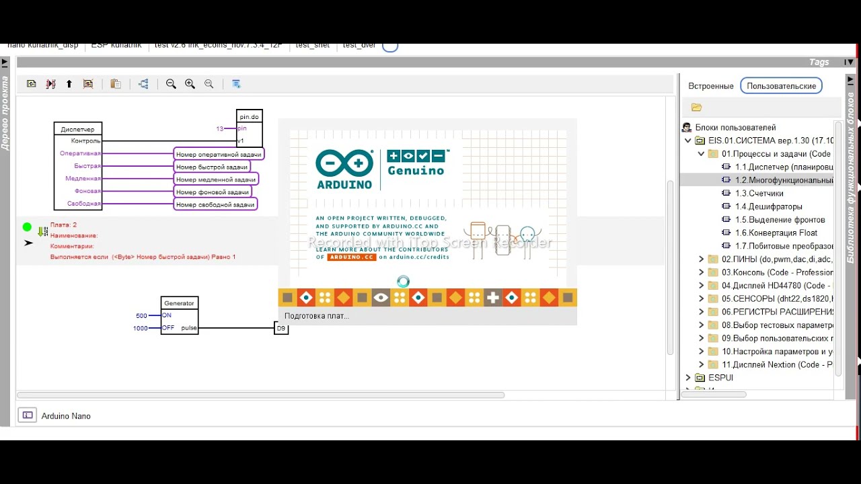Open the ESP kunathik project tab
Screen dimensions: 861x484
tap(116, 46)
